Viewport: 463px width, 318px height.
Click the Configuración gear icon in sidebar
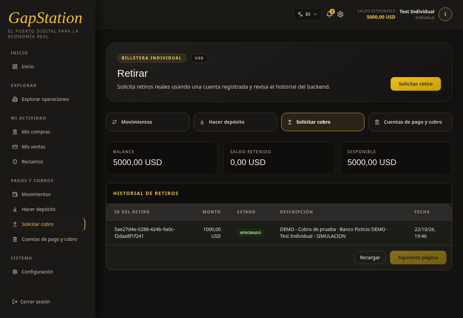[15, 272]
